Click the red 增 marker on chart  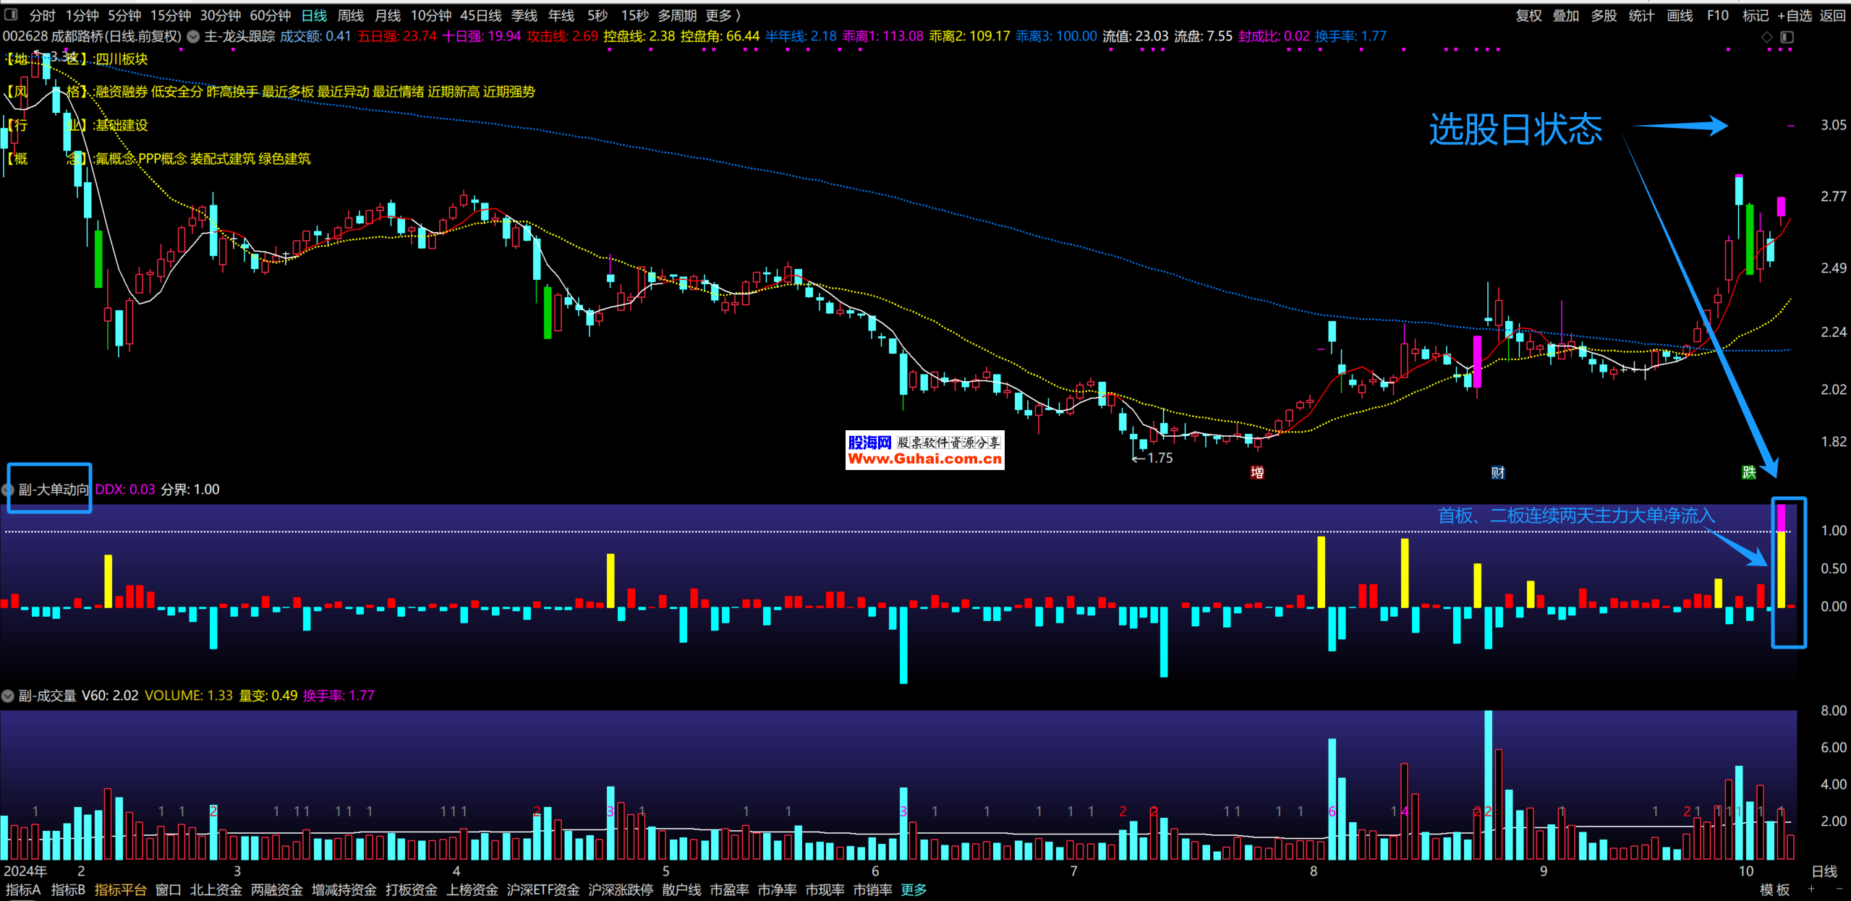coord(1257,472)
